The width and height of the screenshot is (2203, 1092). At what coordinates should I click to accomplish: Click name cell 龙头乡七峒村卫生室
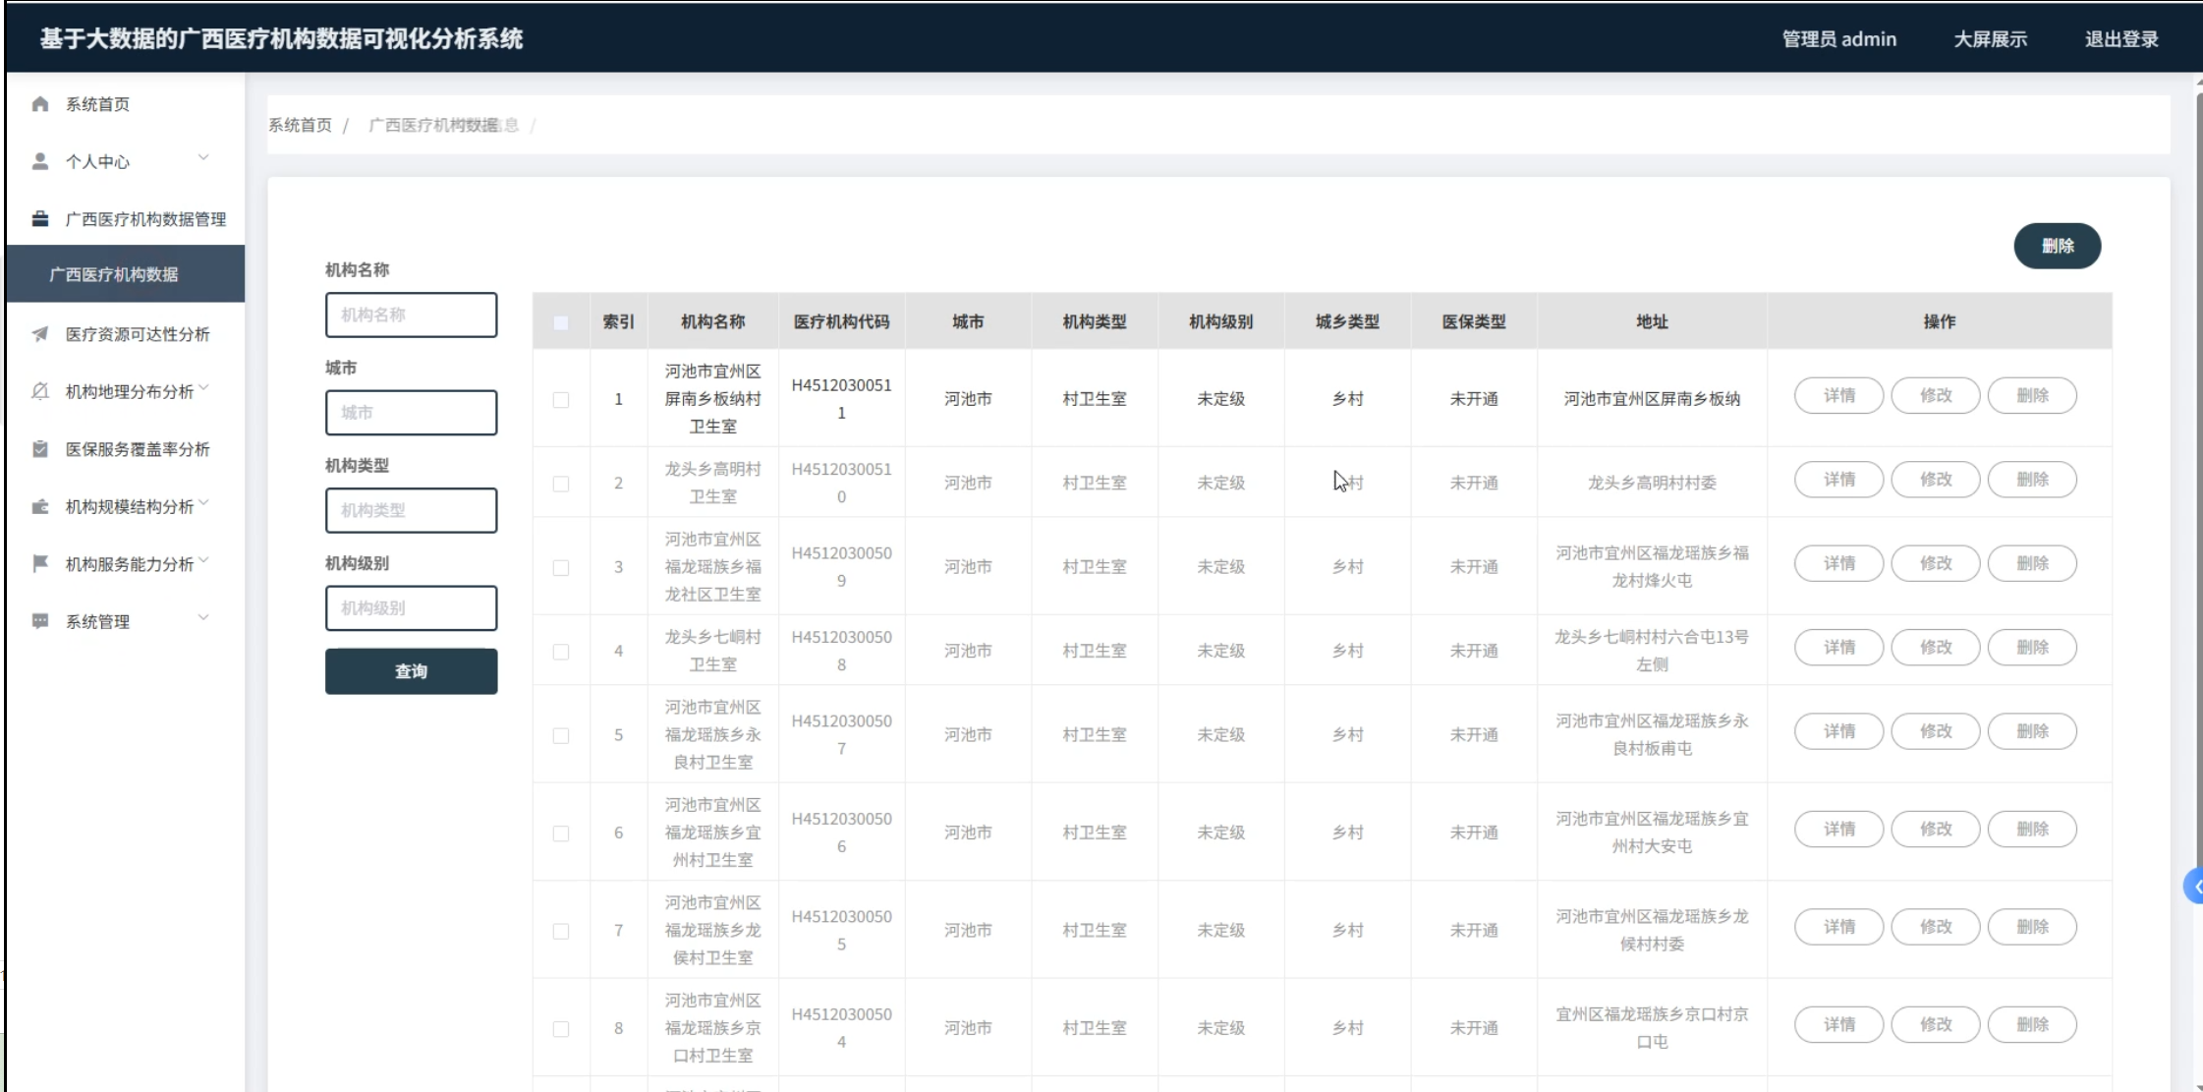pos(712,651)
